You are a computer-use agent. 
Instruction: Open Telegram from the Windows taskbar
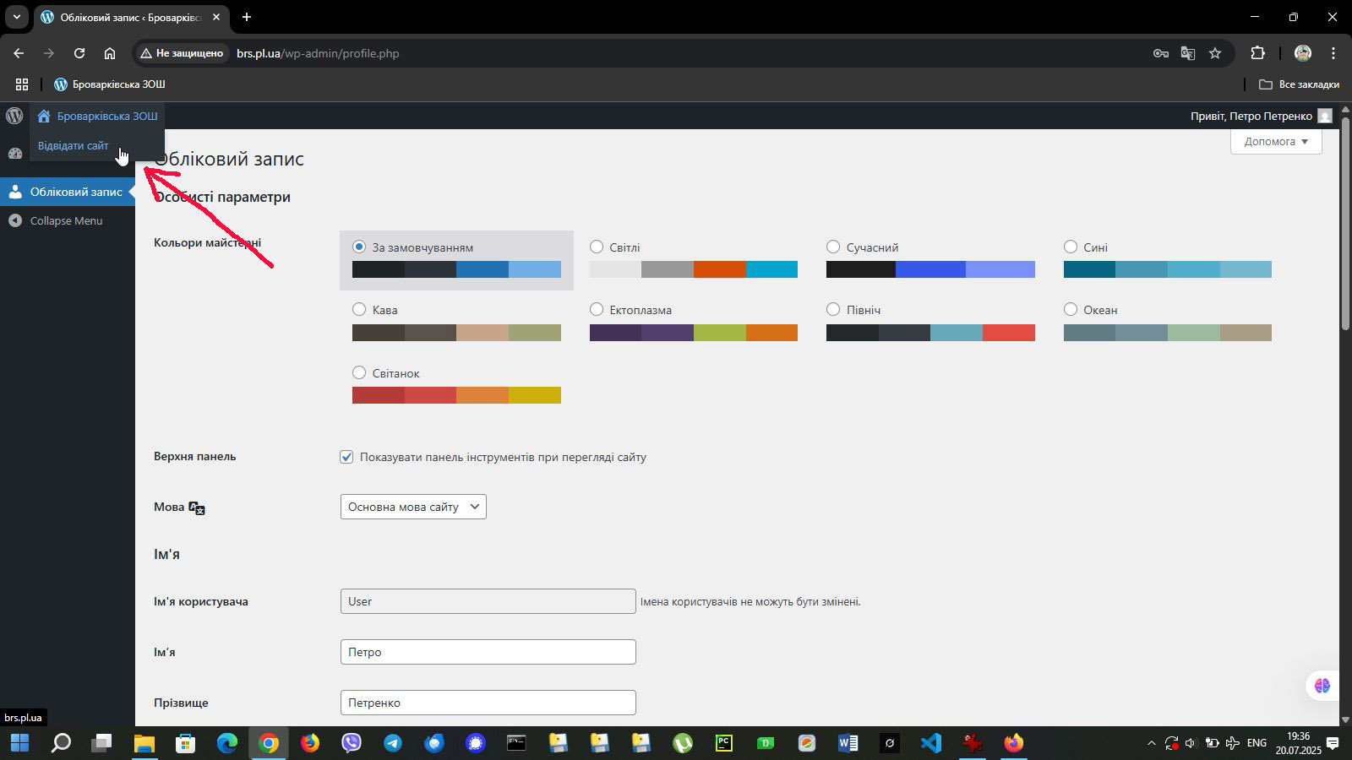393,743
